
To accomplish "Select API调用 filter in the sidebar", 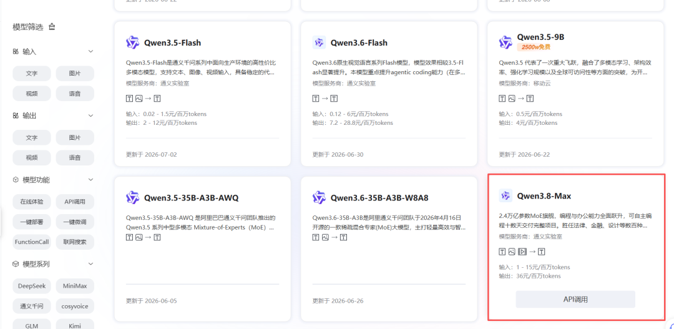I will click(75, 202).
